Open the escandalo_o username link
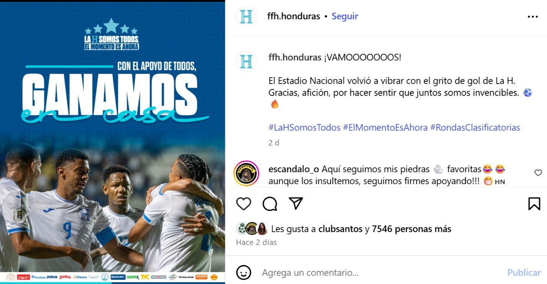 tap(294, 169)
